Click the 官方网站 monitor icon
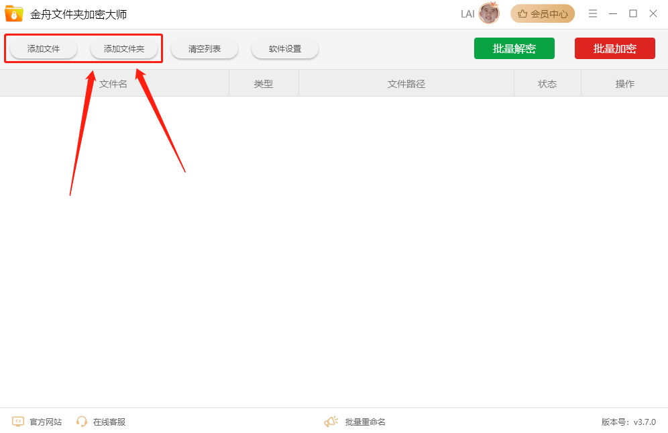This screenshot has height=433, width=668. point(18,422)
